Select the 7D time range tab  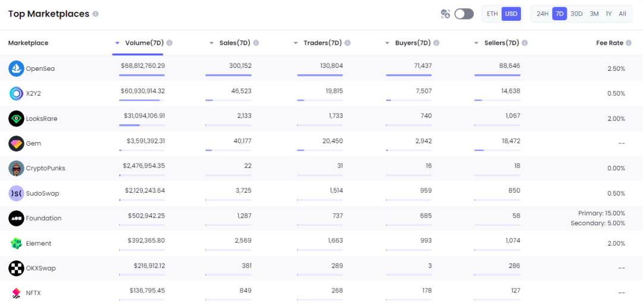pyautogui.click(x=559, y=14)
